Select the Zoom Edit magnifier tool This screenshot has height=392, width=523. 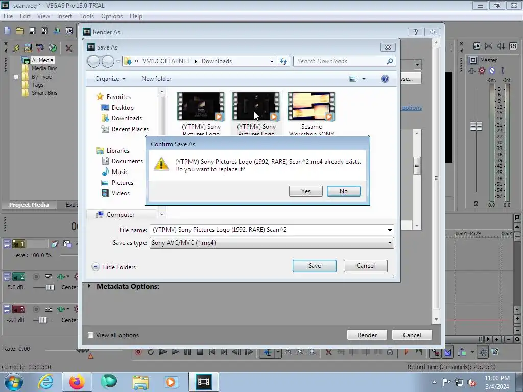coord(312,352)
